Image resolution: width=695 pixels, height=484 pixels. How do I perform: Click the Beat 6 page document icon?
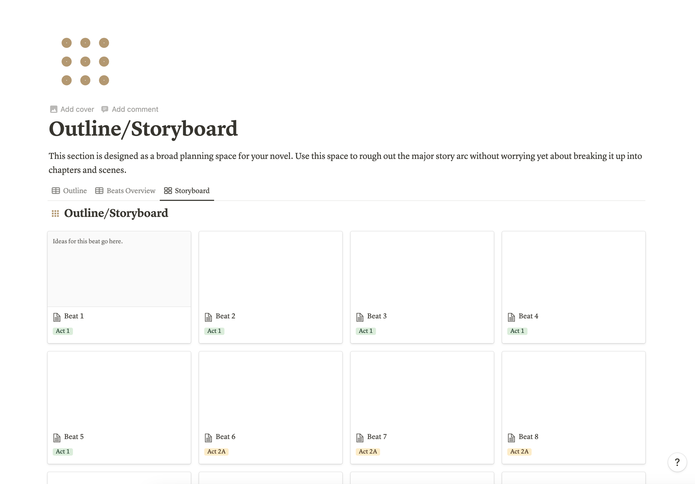(x=208, y=438)
